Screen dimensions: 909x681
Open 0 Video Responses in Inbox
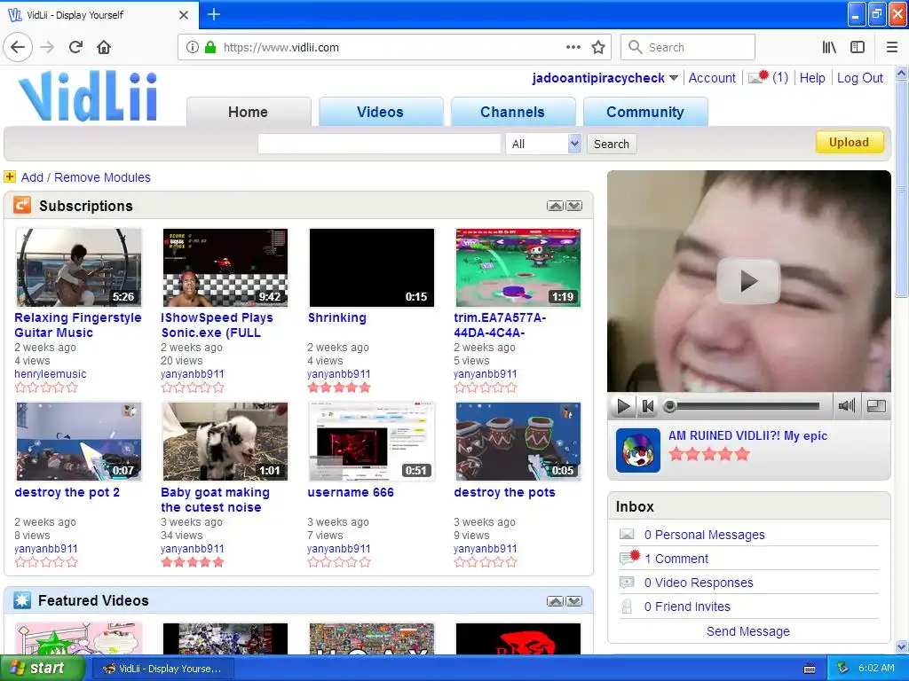coord(699,583)
